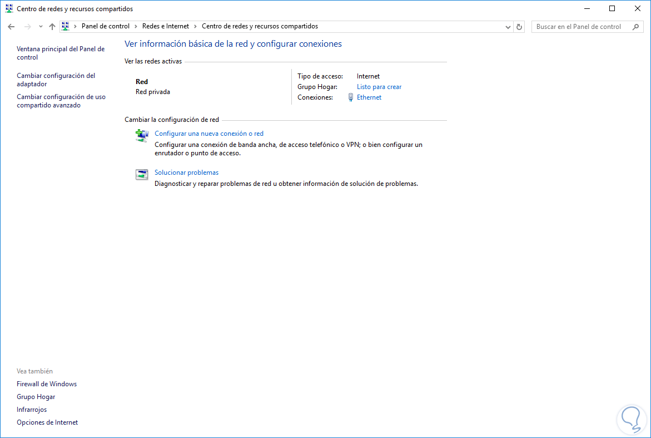Minimize the window

587,8
